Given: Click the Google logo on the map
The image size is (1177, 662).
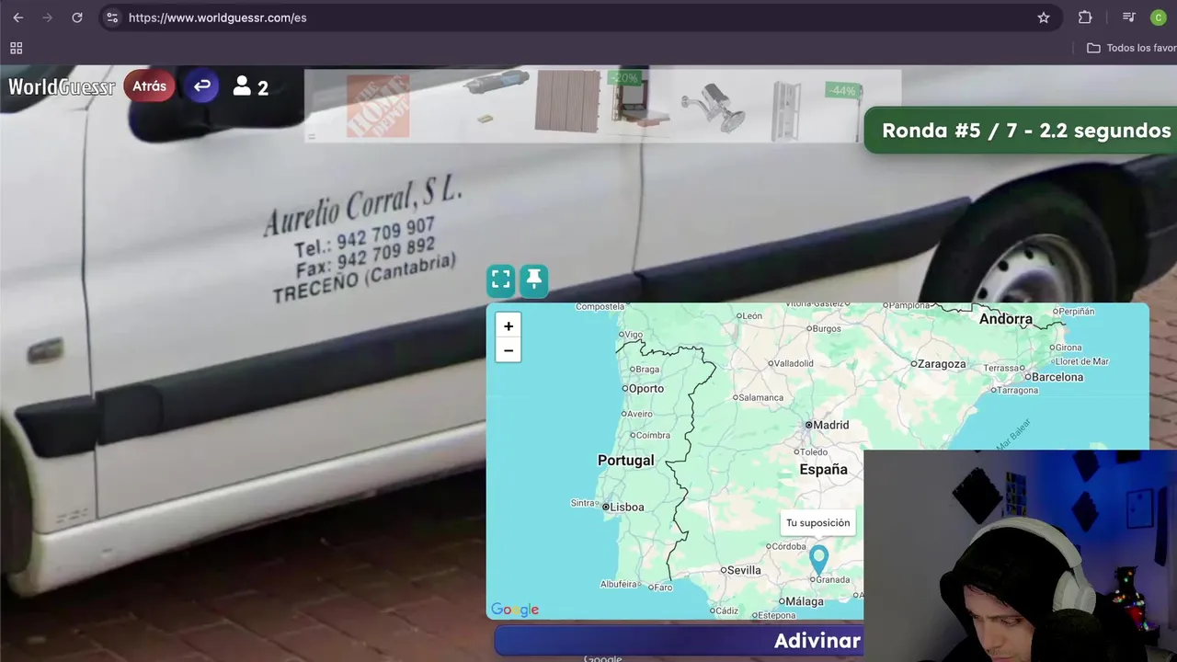Looking at the screenshot, I should click(515, 610).
